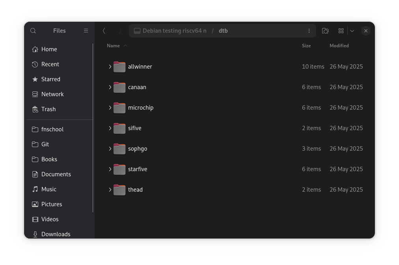Open Home in the sidebar
This screenshot has width=399, height=265.
click(59, 49)
